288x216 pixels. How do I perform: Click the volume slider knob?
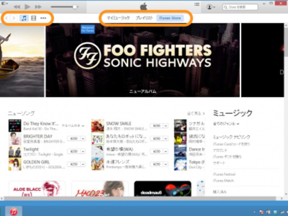click(x=75, y=7)
